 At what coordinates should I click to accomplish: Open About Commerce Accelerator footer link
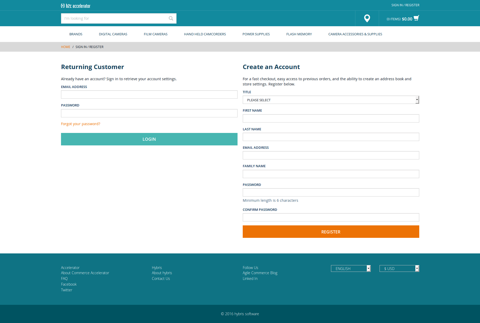coord(85,273)
